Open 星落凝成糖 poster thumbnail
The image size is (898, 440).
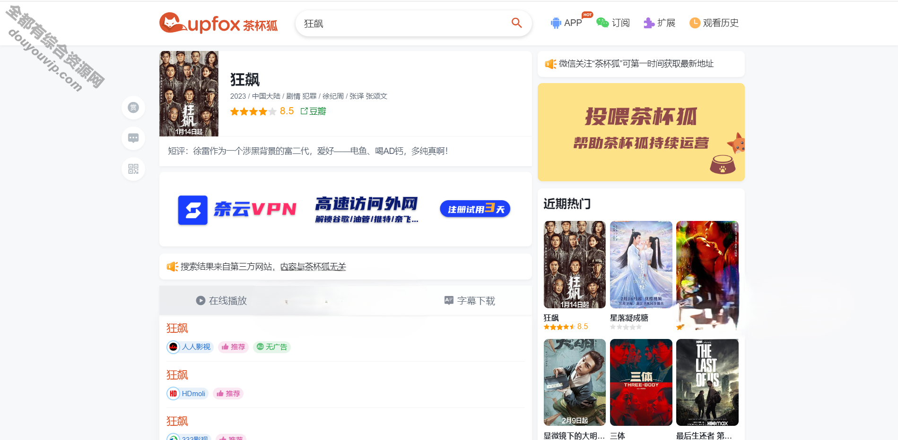click(x=641, y=264)
